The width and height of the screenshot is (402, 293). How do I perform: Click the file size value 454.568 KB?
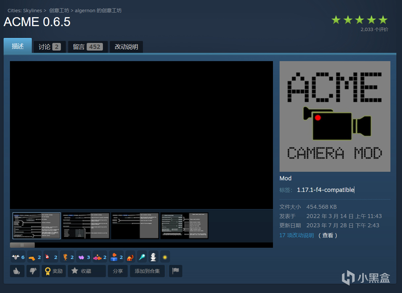[322, 207]
